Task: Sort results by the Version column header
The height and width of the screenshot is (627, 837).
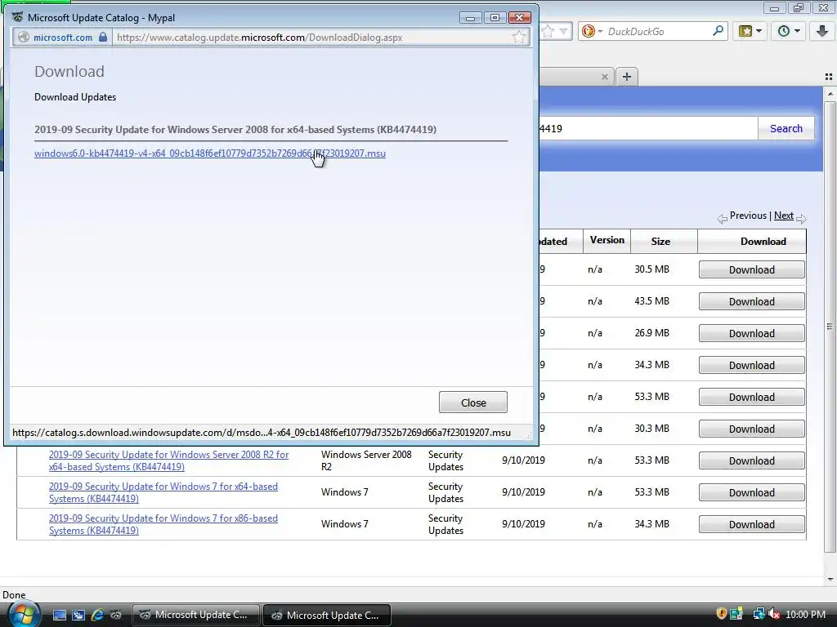Action: click(607, 240)
